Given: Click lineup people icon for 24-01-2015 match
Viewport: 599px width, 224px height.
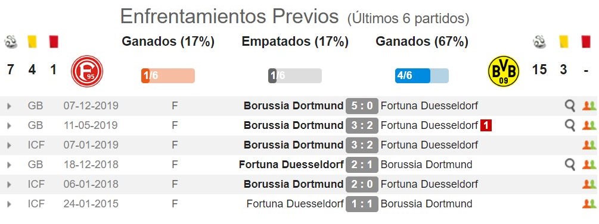Looking at the screenshot, I should [589, 204].
